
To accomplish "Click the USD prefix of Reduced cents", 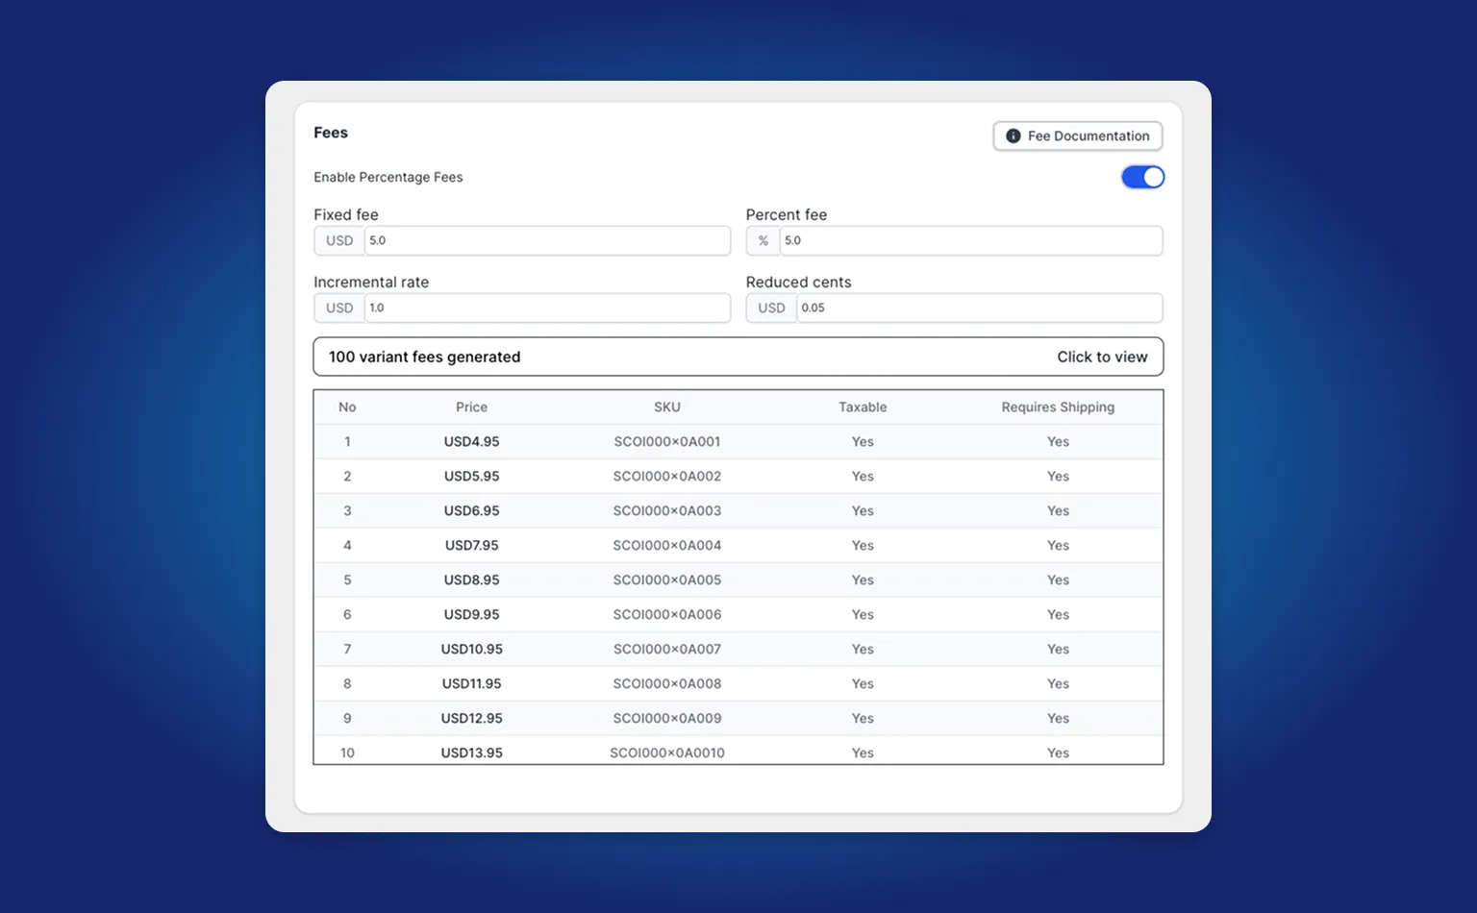I will [x=771, y=308].
